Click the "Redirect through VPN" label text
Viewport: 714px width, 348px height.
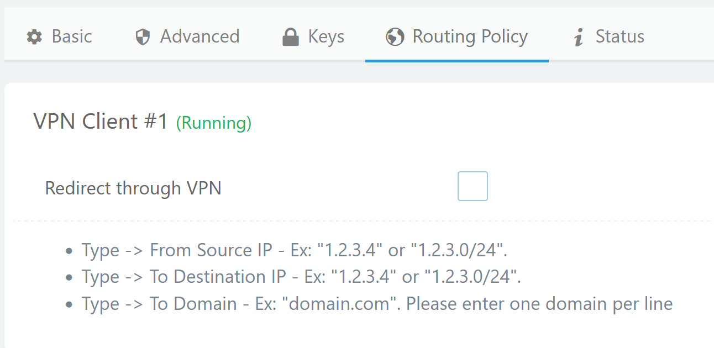tap(133, 188)
